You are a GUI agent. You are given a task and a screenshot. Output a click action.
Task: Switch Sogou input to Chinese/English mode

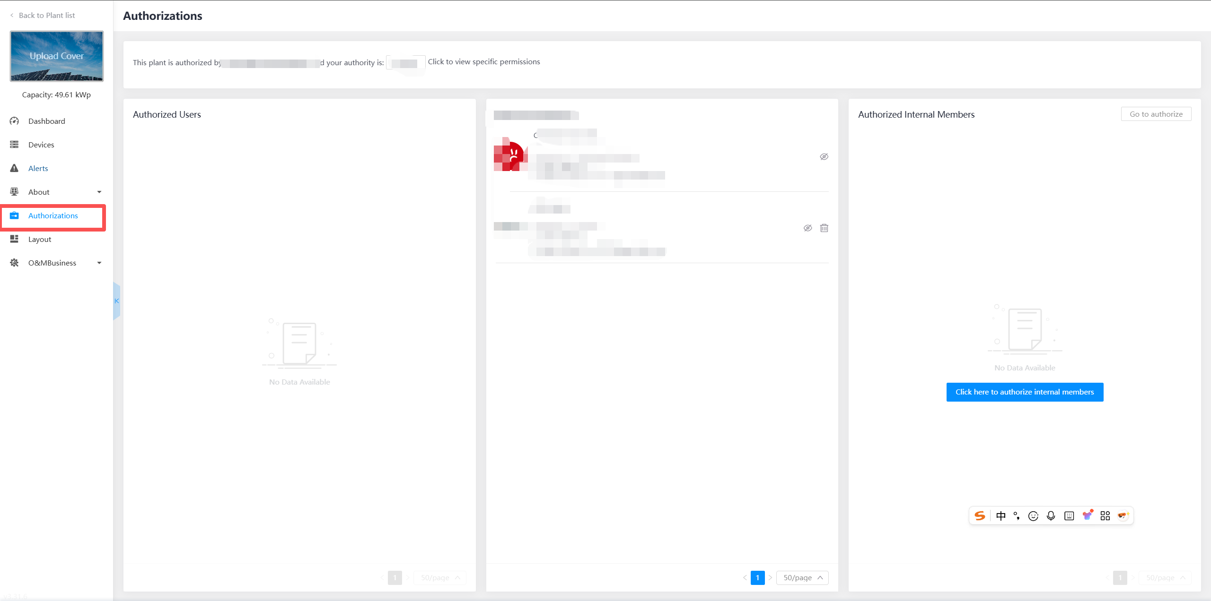point(1000,516)
